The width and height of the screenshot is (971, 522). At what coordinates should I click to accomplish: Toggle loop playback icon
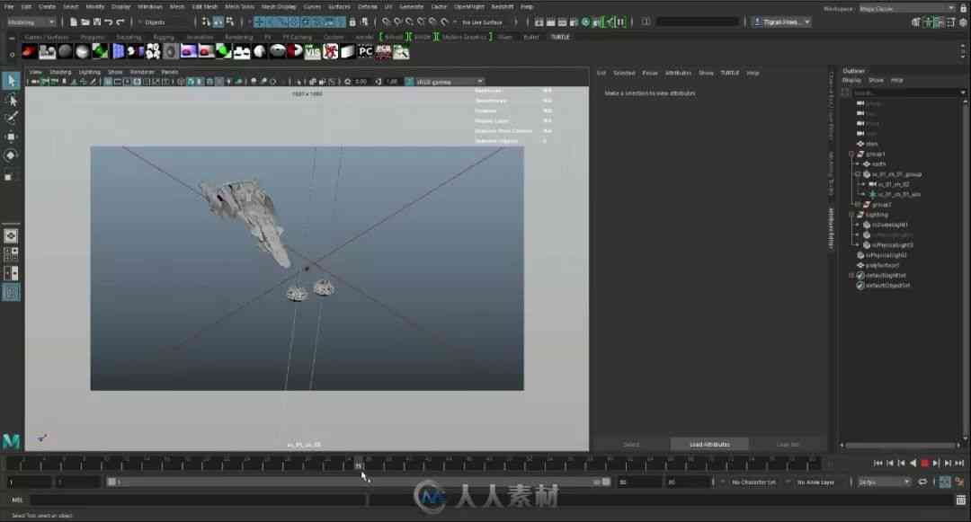[x=922, y=482]
